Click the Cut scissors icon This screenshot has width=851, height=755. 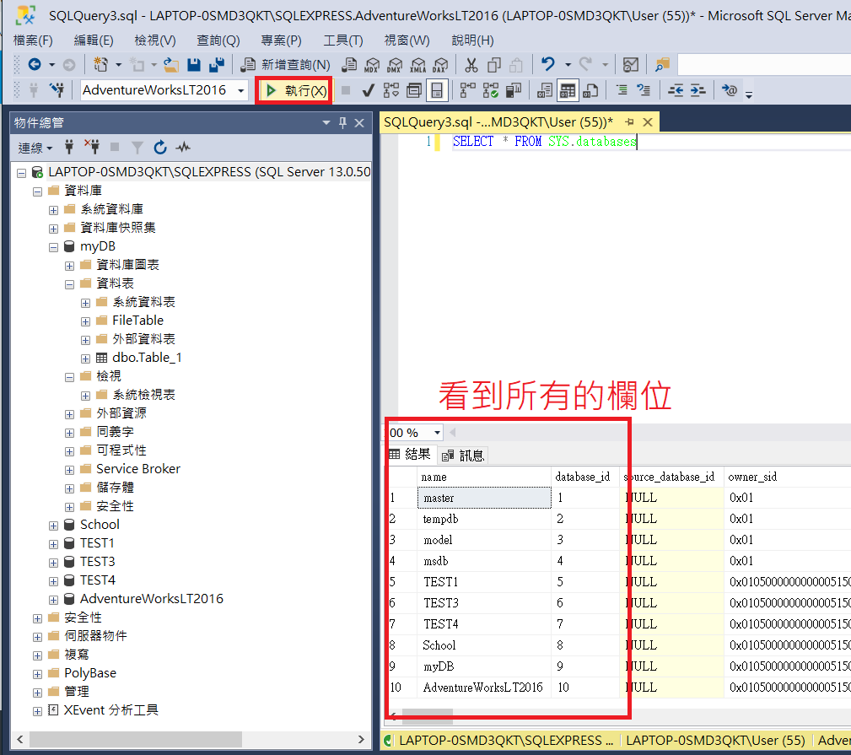(471, 65)
